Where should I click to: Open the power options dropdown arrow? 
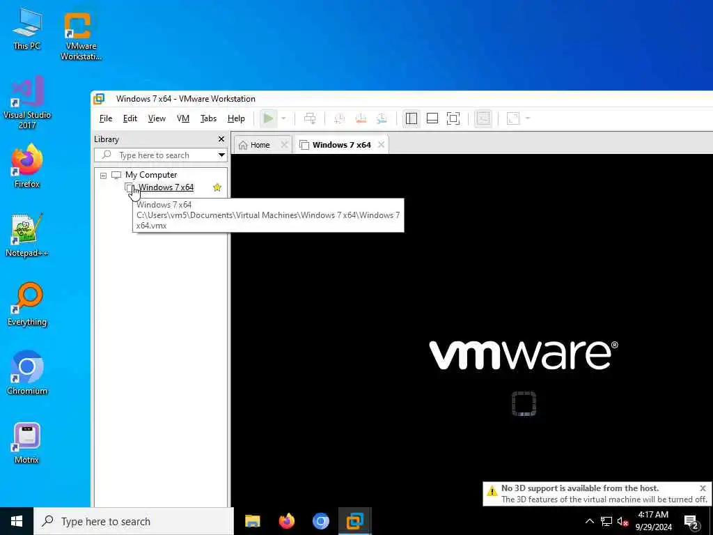pyautogui.click(x=283, y=118)
